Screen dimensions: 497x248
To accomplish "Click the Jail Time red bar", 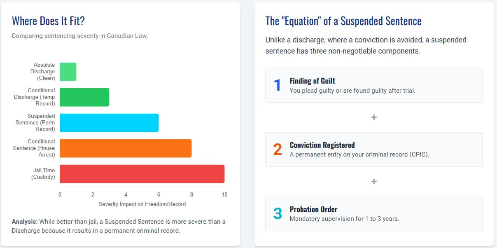I will point(142,174).
